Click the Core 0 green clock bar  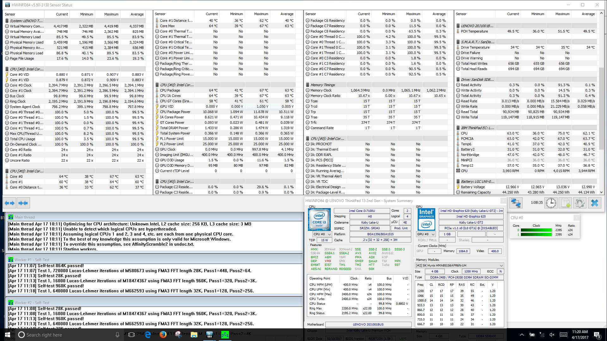(536, 230)
